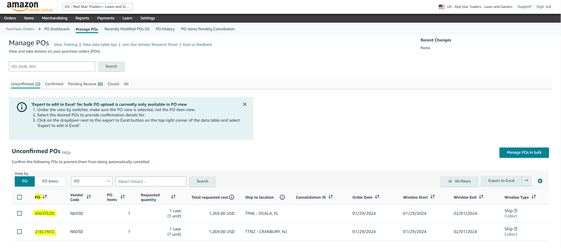Select Unconfirmed (2) status tab
Viewport: 561px width, 248px height.
click(x=26, y=84)
